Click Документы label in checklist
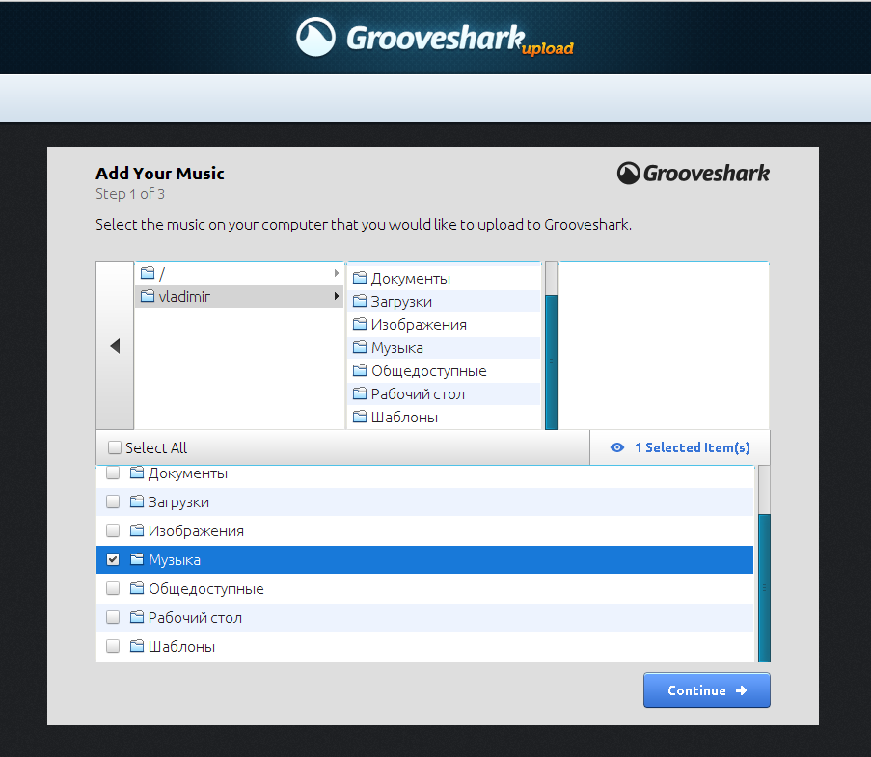 (x=188, y=473)
